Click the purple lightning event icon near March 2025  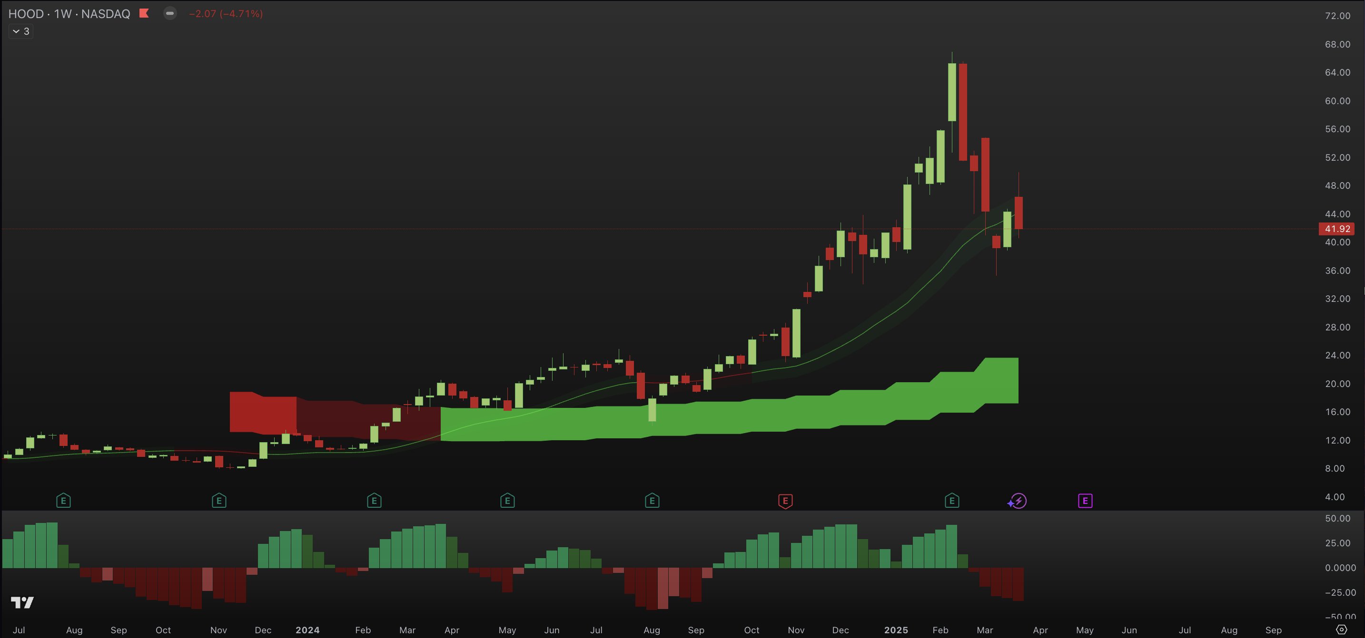[1018, 501]
